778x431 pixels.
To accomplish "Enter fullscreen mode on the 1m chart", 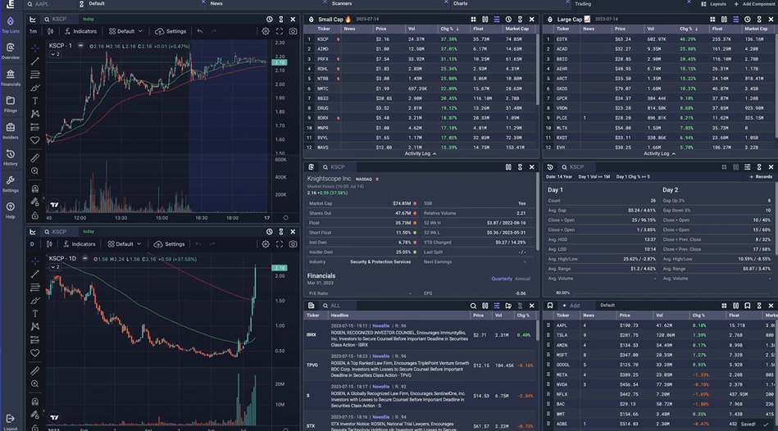I will (280, 31).
